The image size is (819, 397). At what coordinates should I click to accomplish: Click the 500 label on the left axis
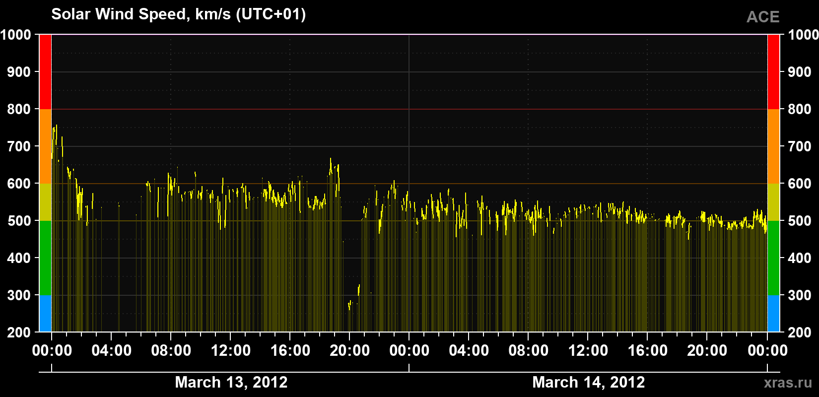click(19, 221)
